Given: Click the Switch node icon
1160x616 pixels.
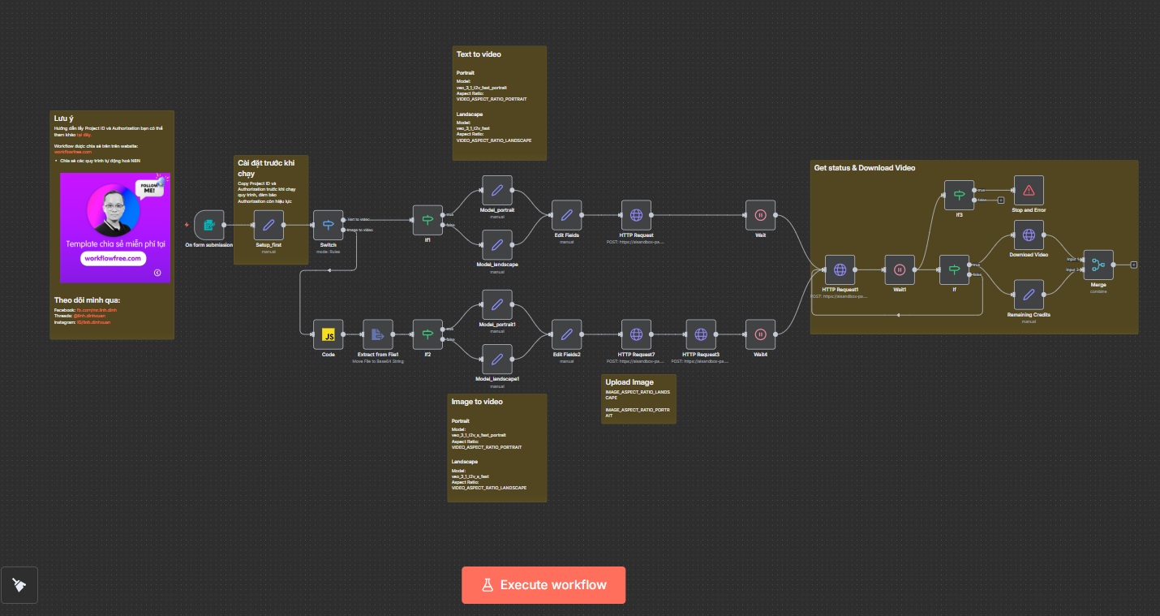Looking at the screenshot, I should point(329,225).
